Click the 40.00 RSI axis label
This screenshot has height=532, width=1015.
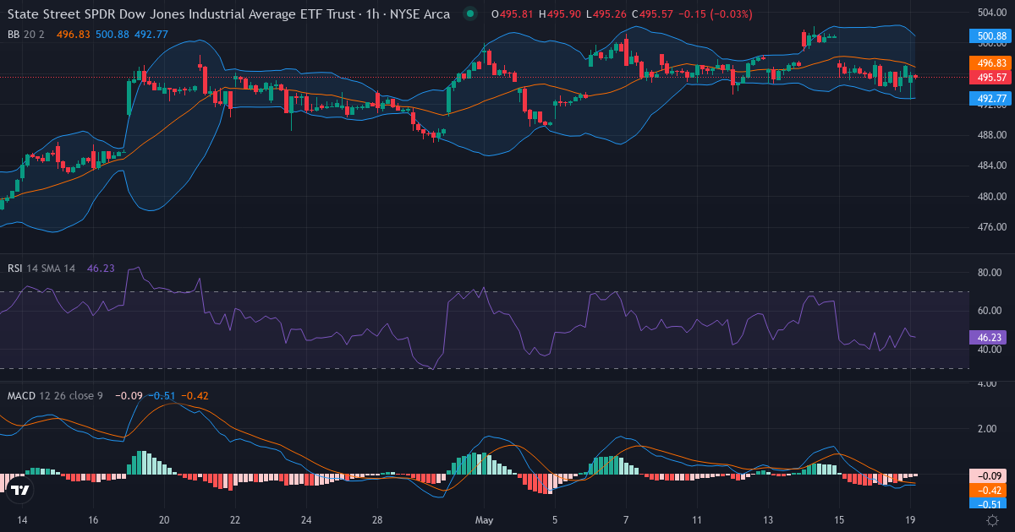click(x=990, y=350)
